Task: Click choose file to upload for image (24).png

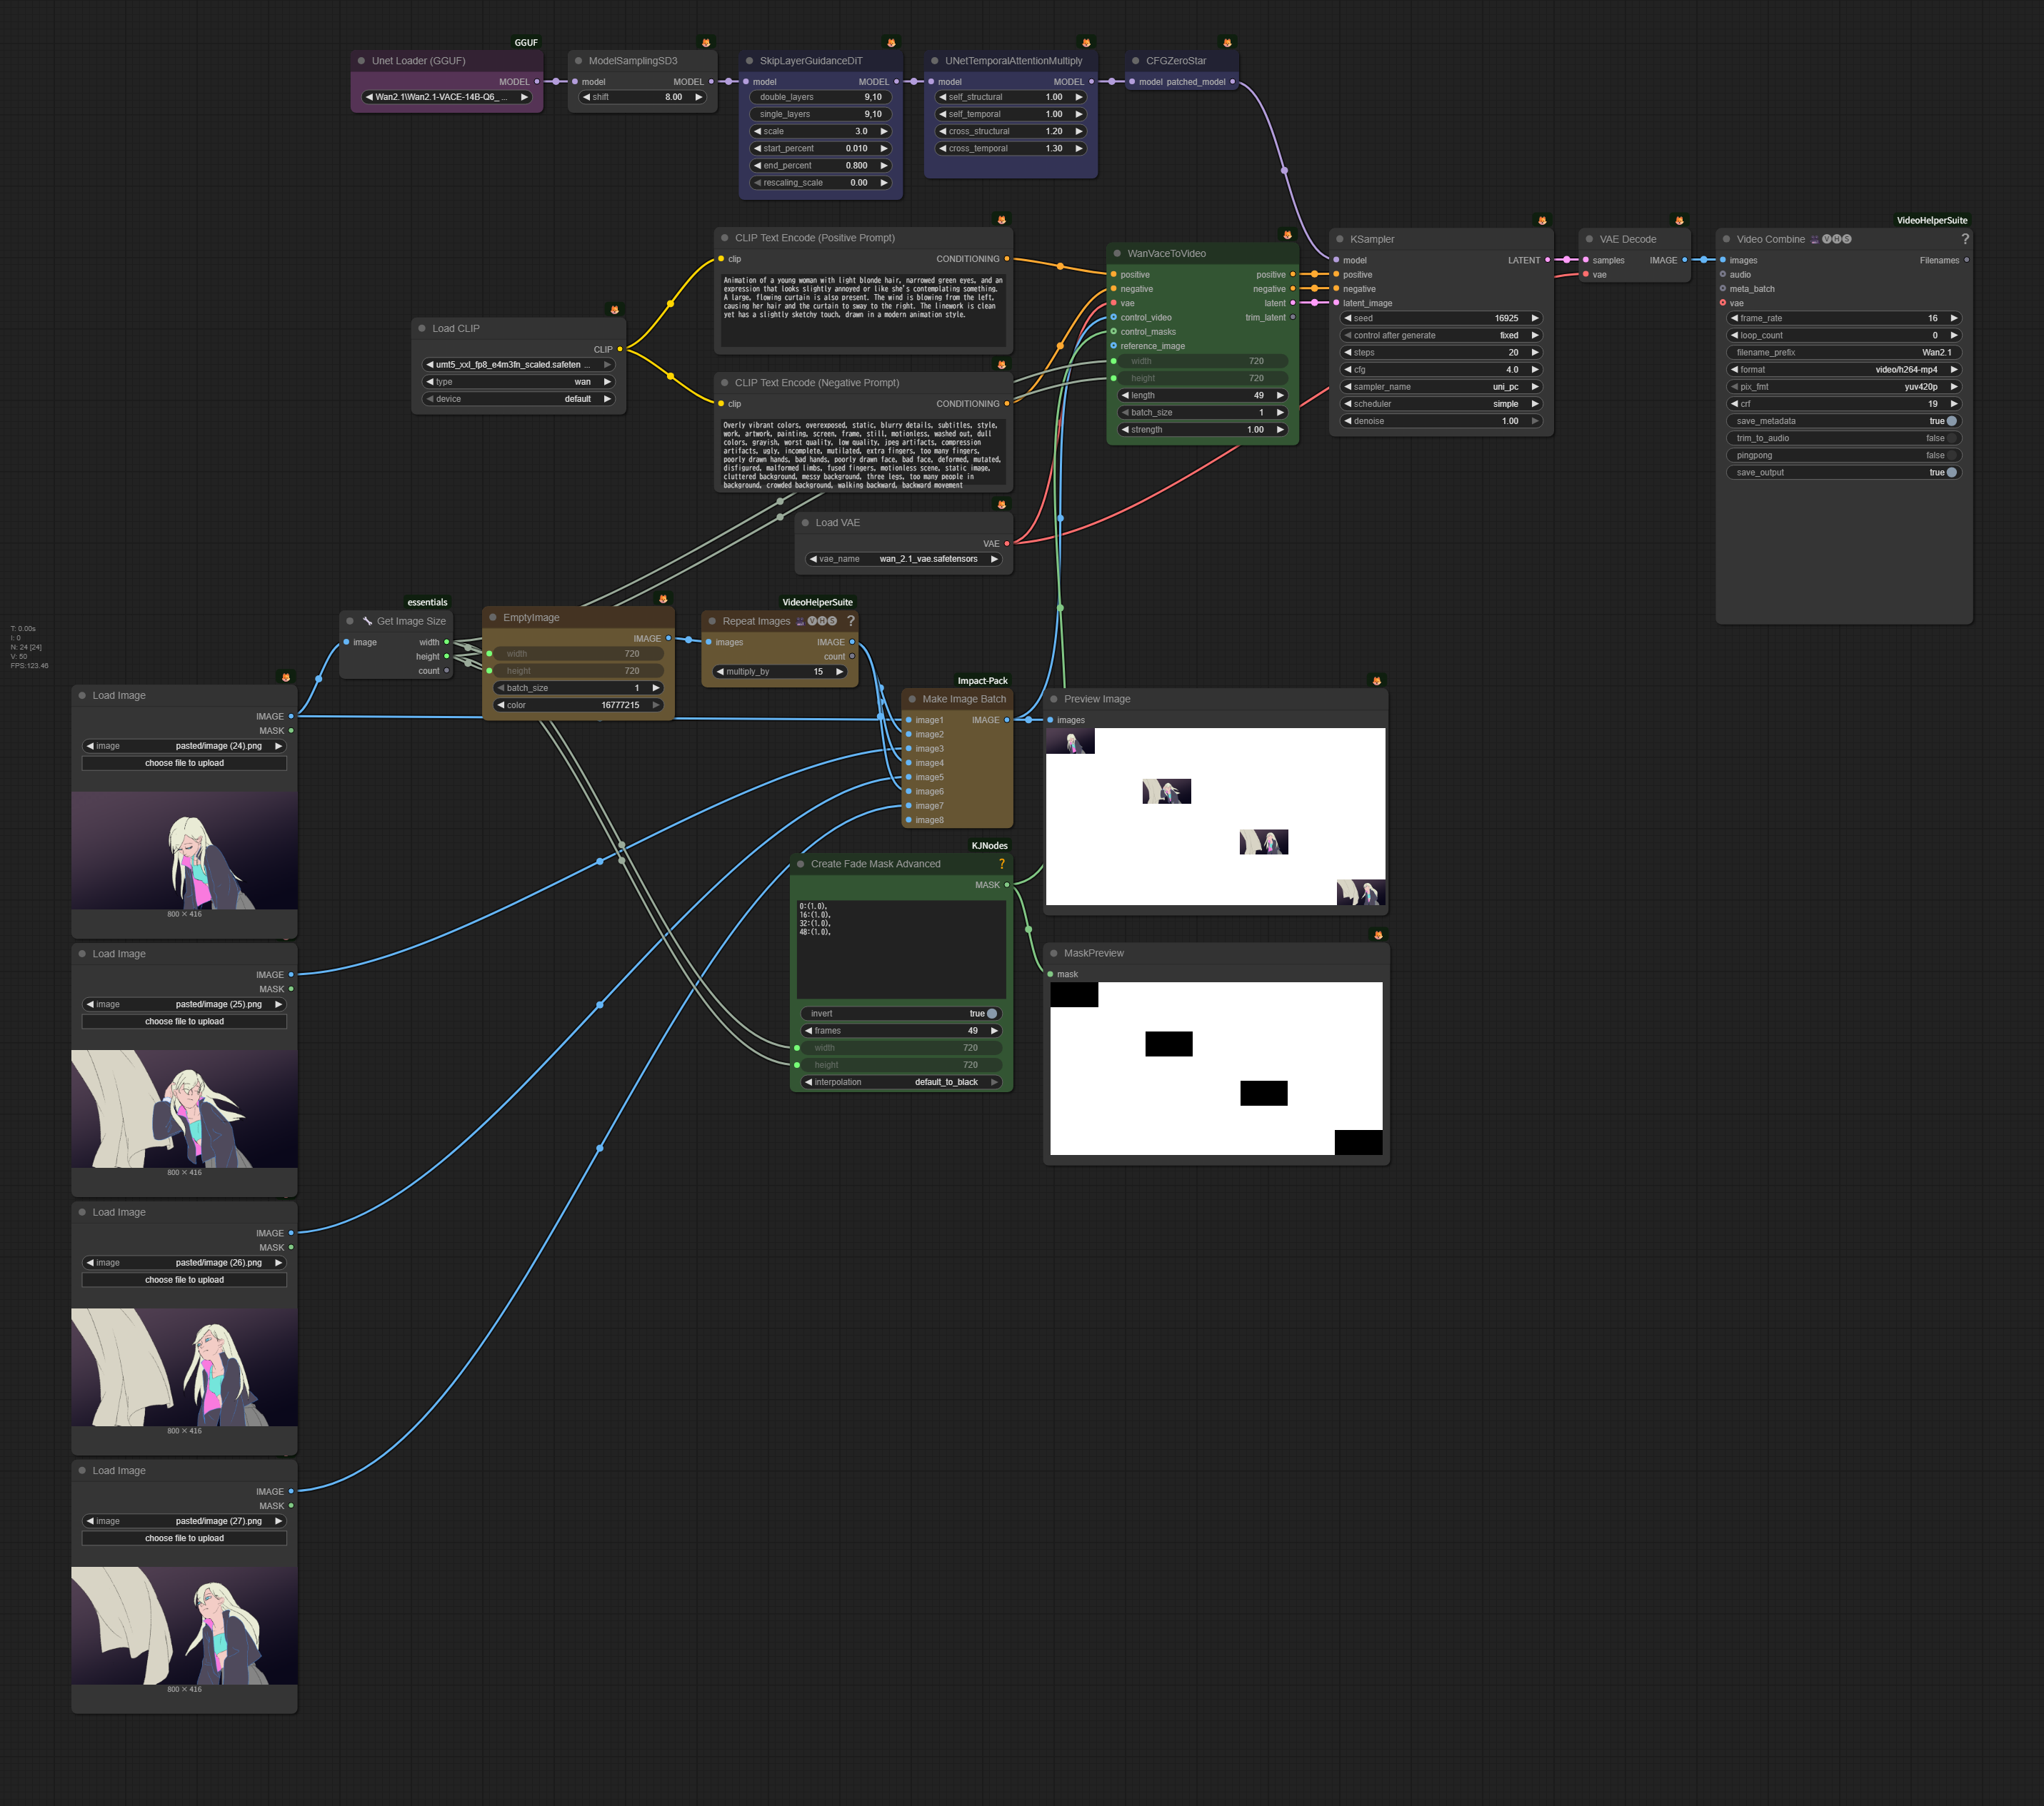Action: click(x=184, y=762)
